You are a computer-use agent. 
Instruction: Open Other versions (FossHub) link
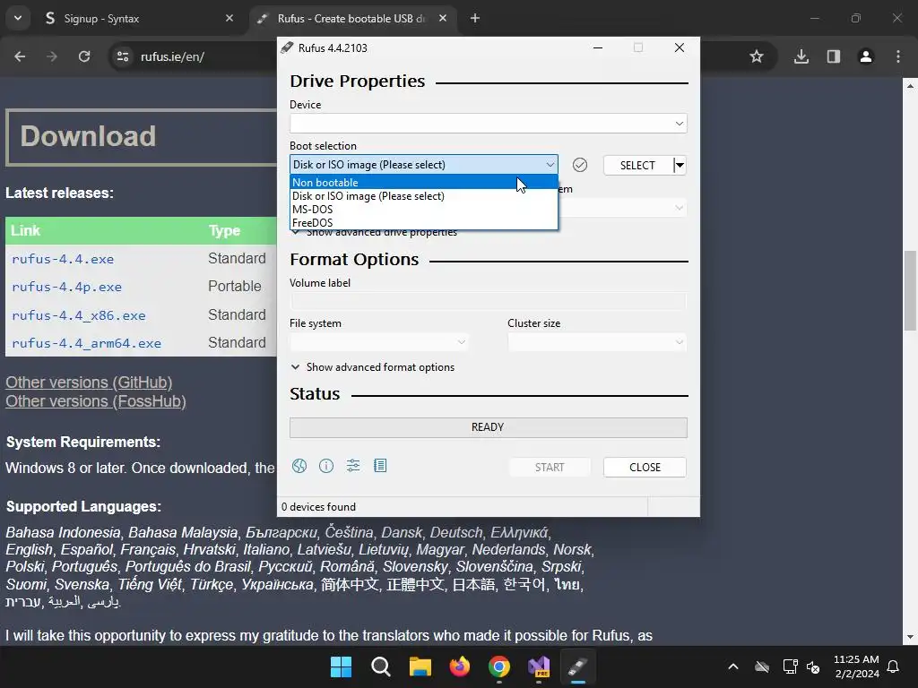pyautogui.click(x=95, y=401)
